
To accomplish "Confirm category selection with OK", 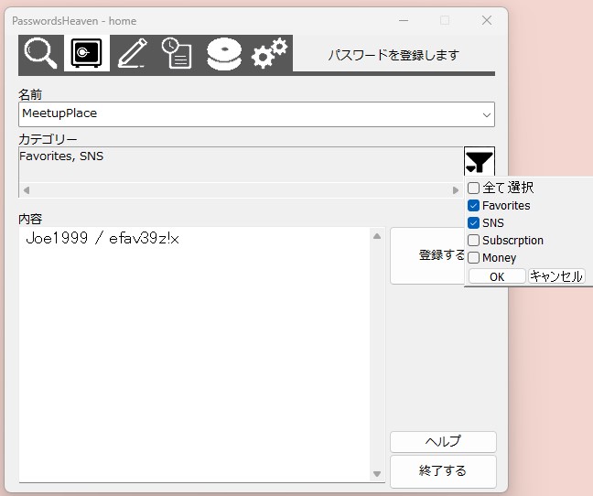I will (x=497, y=276).
